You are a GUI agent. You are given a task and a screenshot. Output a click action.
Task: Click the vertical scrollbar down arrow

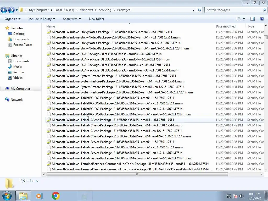click(x=266, y=170)
